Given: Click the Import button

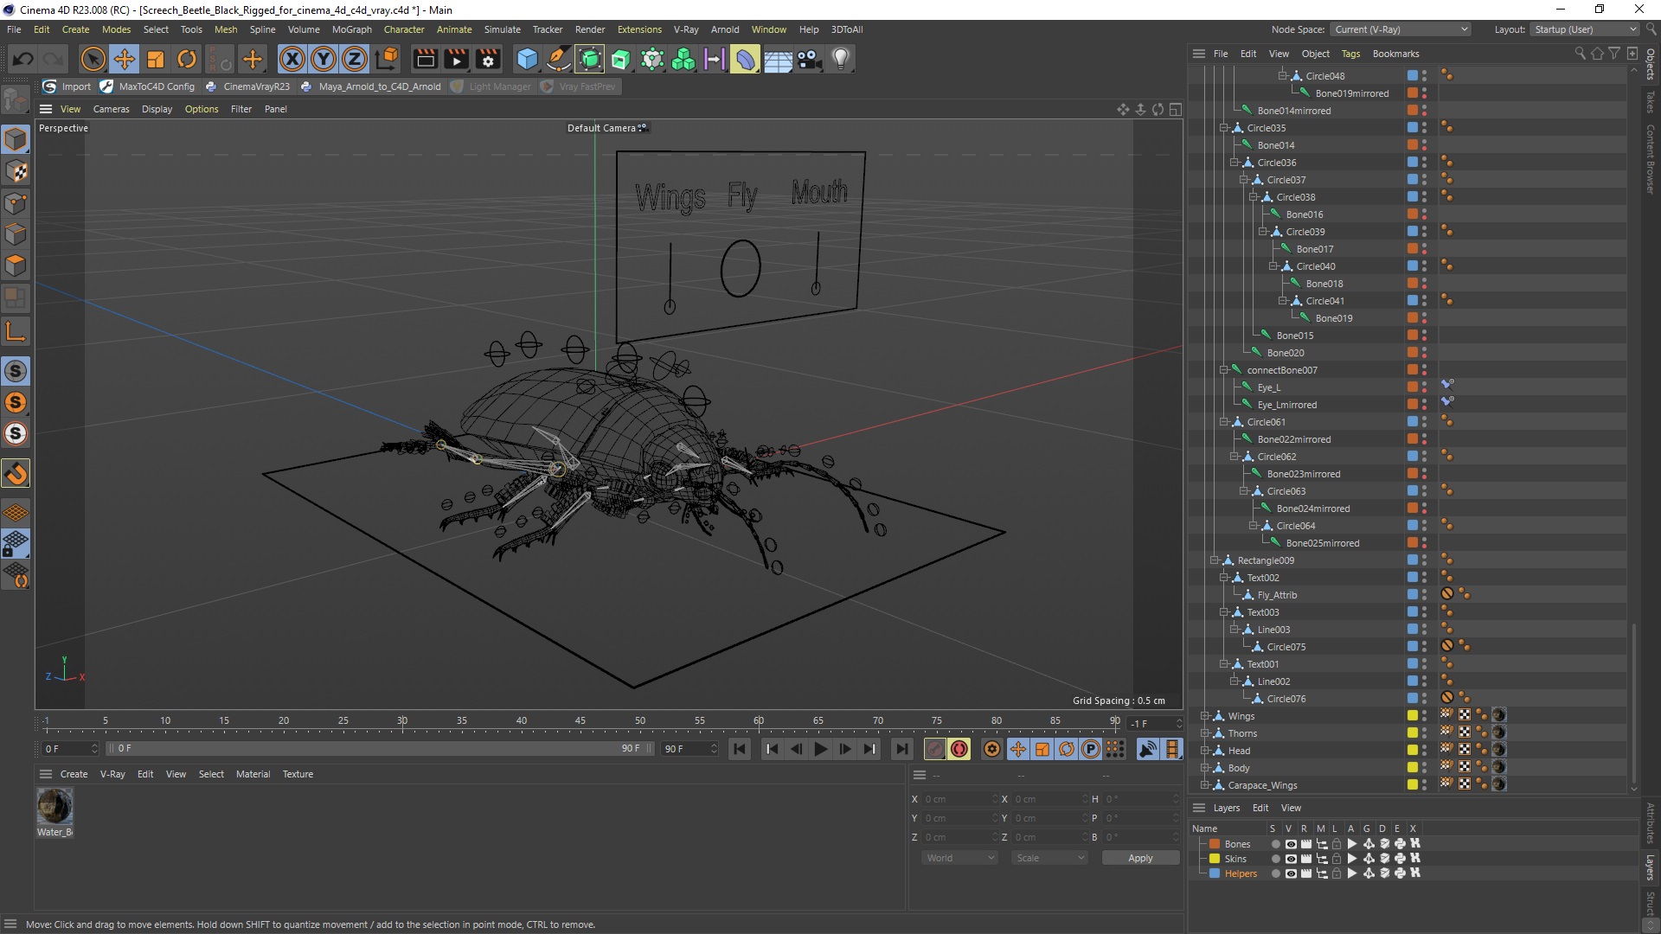Looking at the screenshot, I should (67, 86).
